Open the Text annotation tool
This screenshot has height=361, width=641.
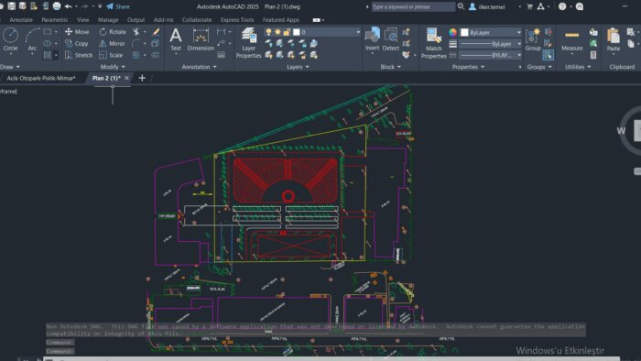[176, 39]
